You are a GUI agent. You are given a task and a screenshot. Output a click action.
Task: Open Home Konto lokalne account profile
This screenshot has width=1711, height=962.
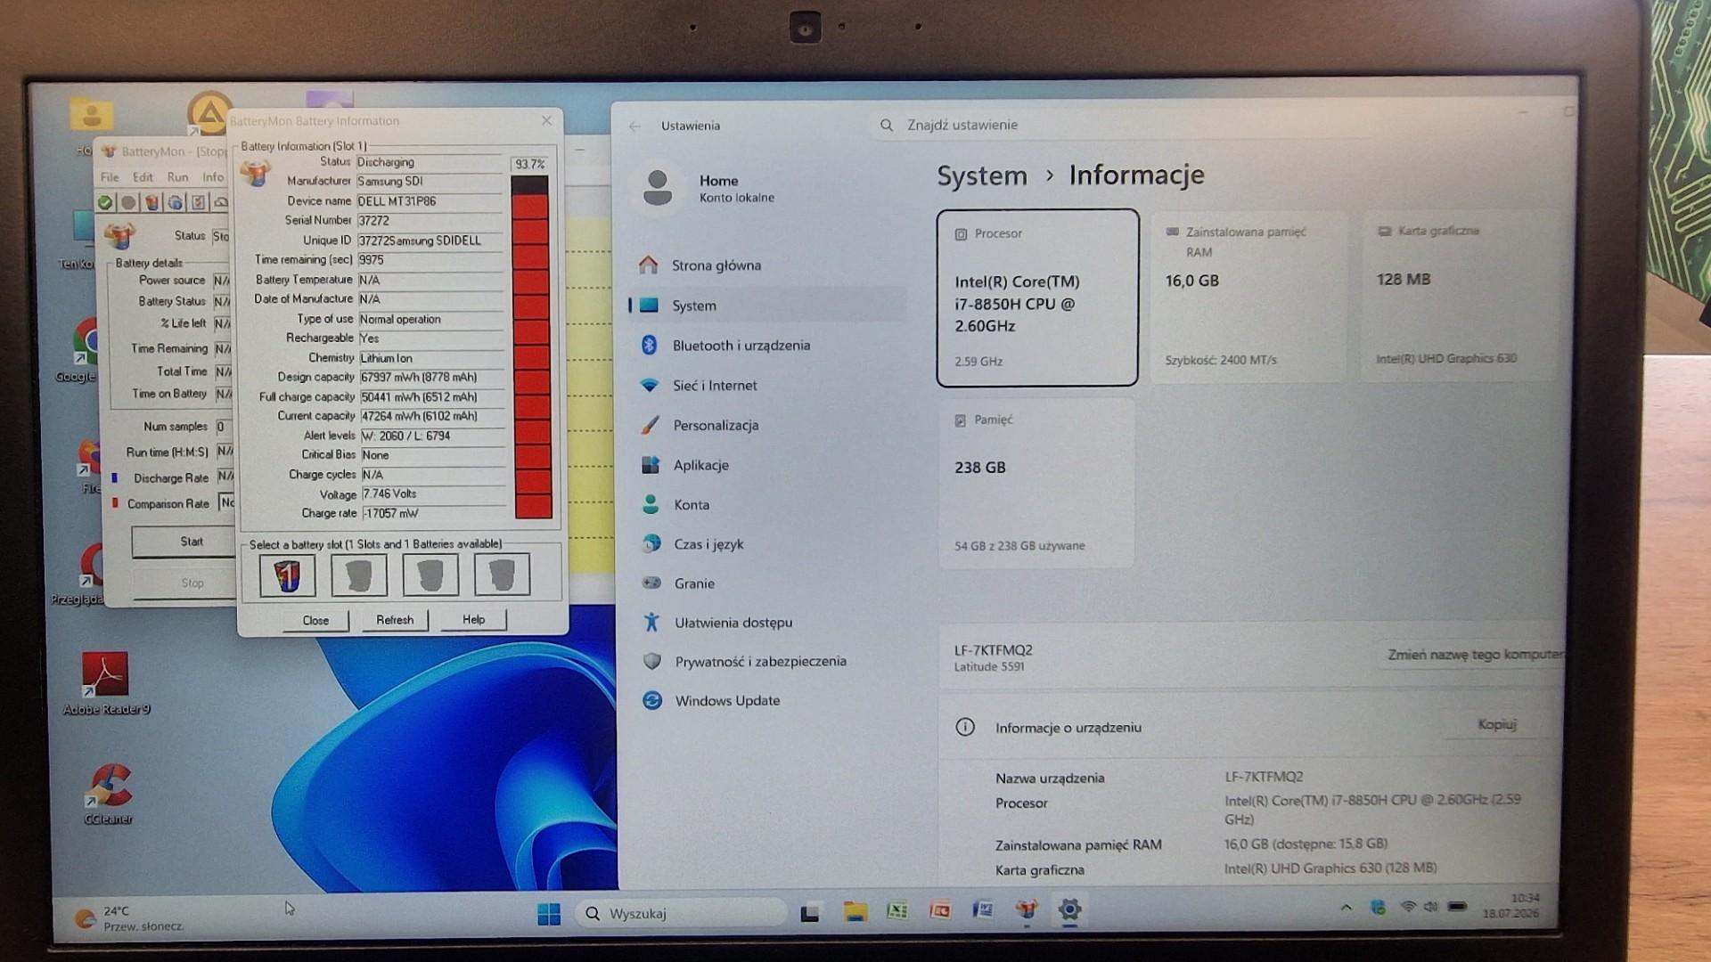pos(708,188)
